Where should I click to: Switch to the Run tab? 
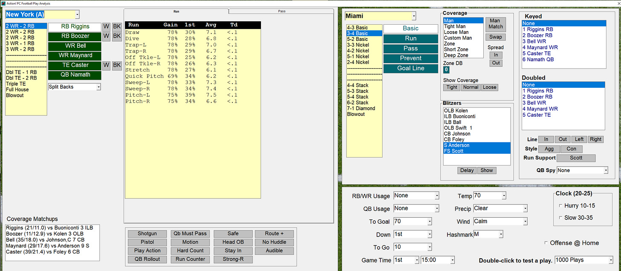coord(176,11)
